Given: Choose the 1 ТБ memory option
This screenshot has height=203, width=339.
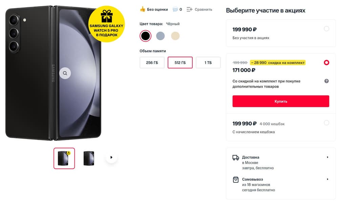Looking at the screenshot, I should coord(208,63).
